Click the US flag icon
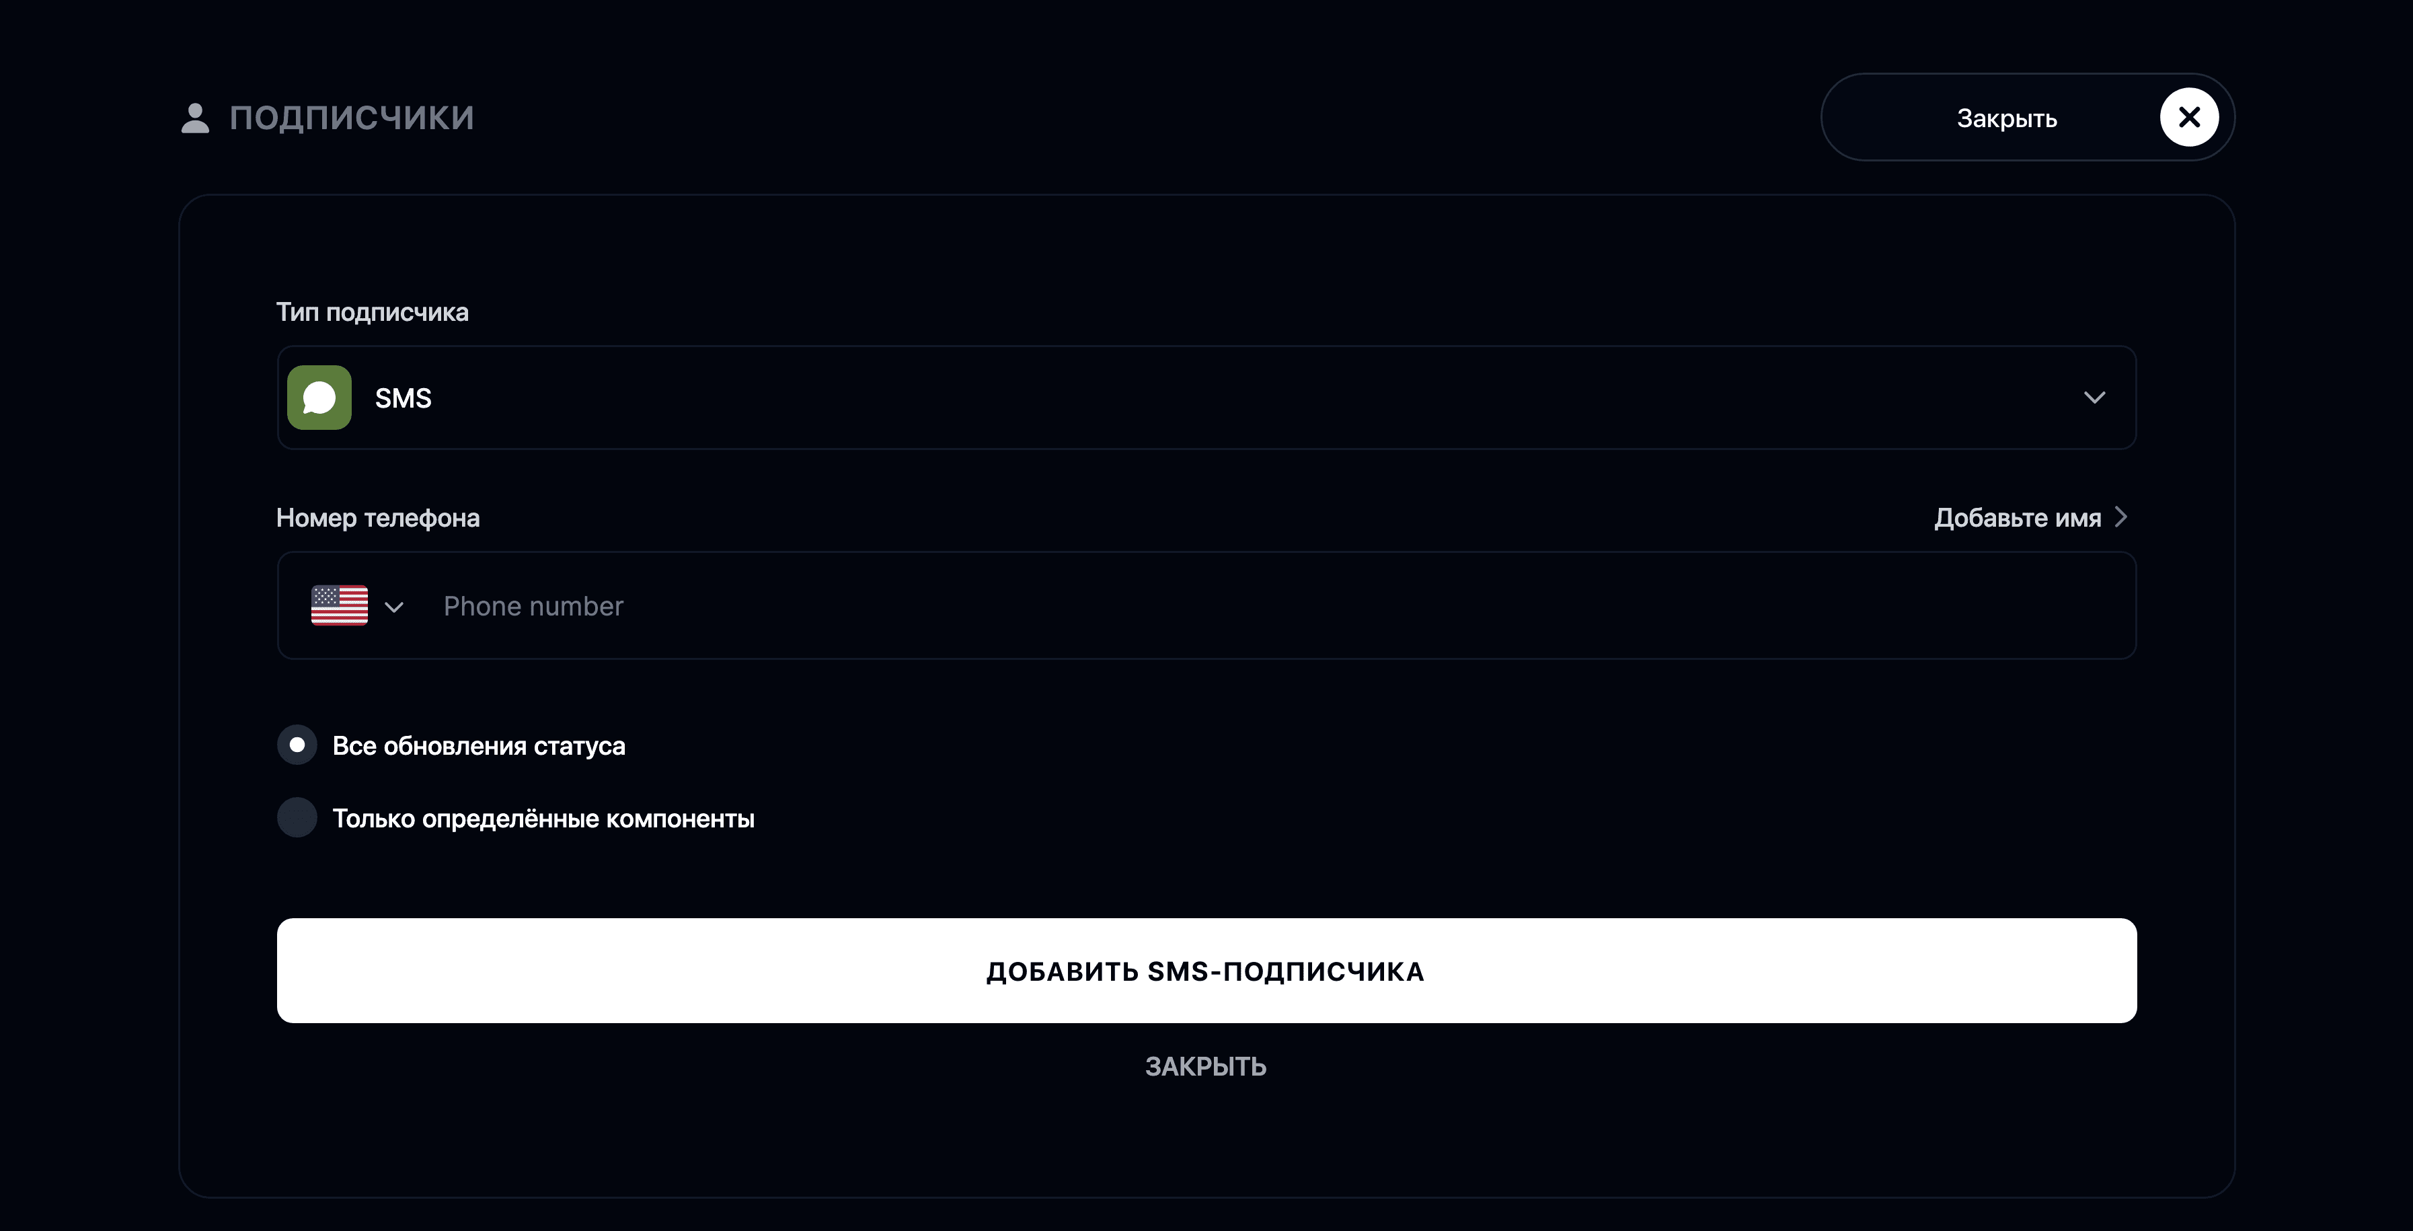This screenshot has height=1231, width=2413. coord(339,605)
